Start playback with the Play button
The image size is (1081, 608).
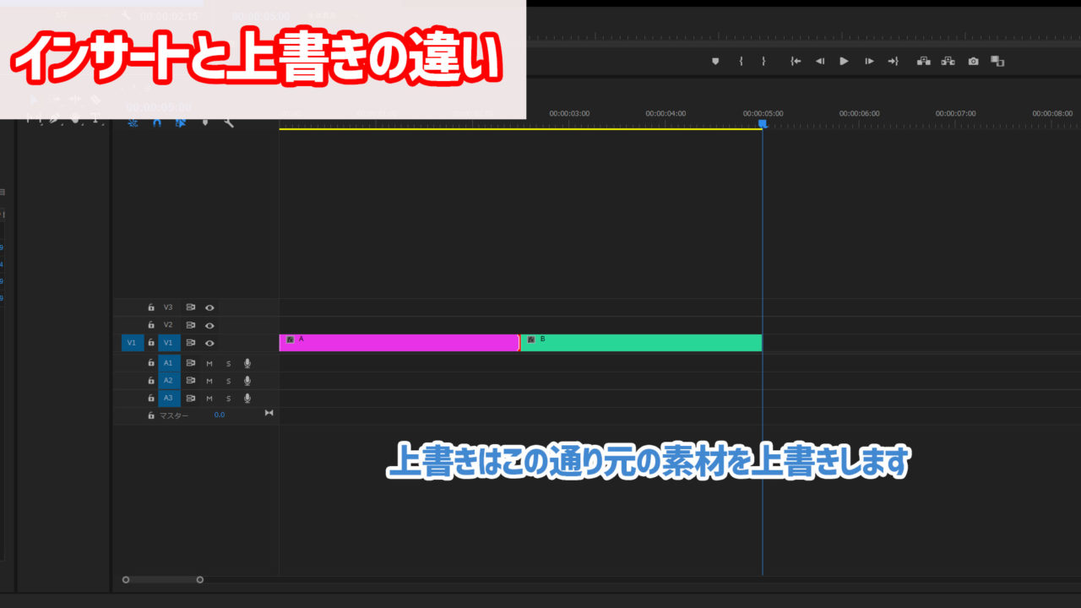pyautogui.click(x=844, y=61)
